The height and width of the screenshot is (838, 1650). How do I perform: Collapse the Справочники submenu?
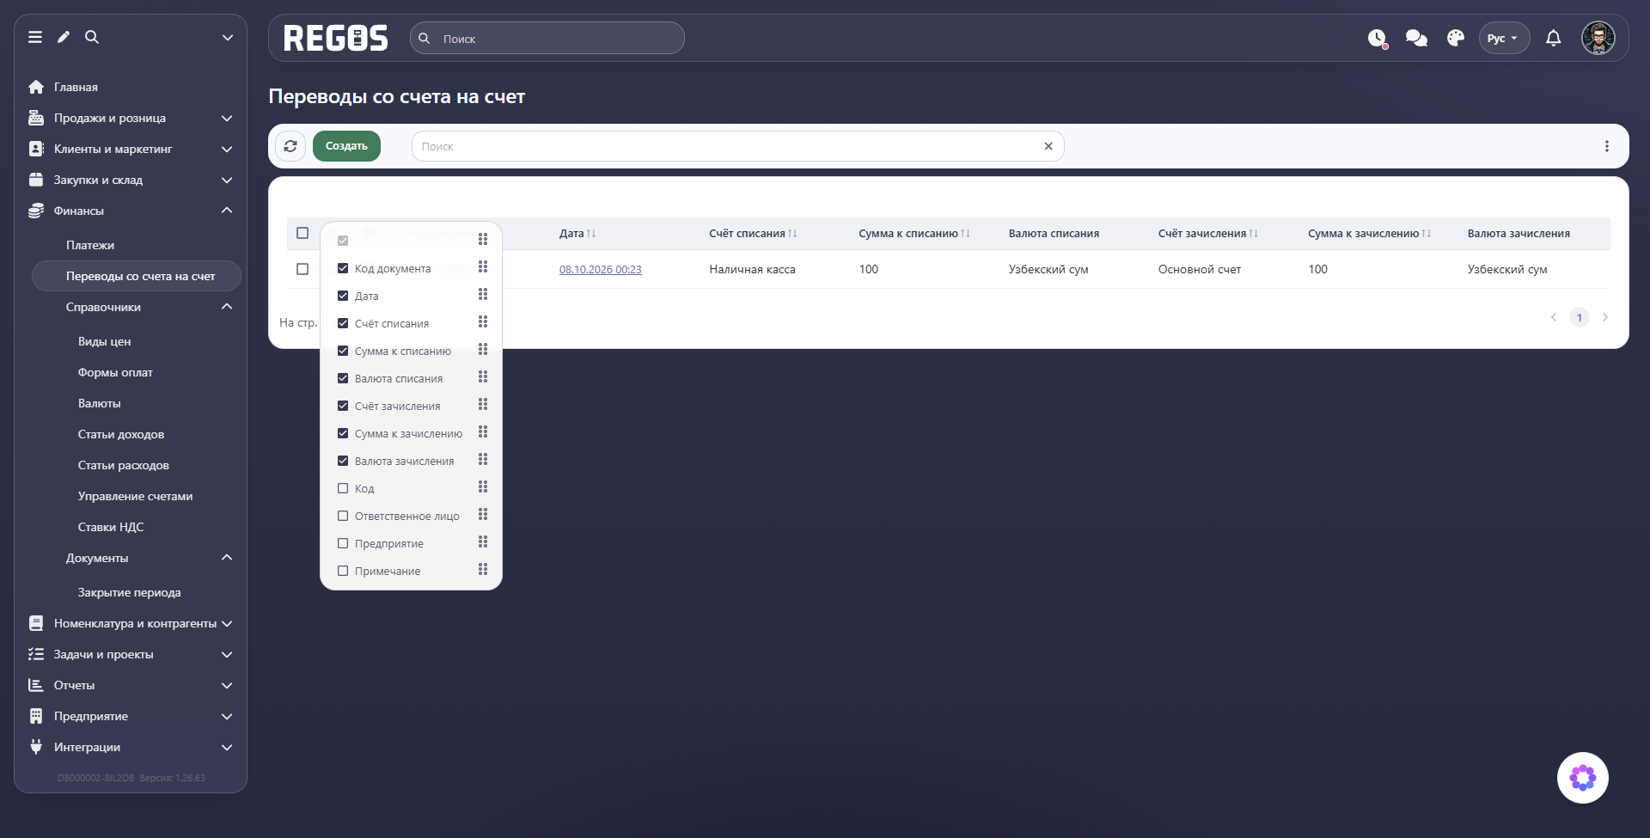pos(227,307)
